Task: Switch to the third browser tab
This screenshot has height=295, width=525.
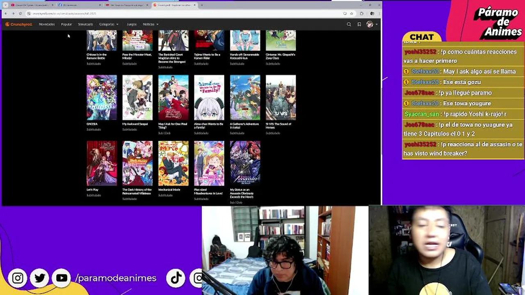Action: [127, 5]
